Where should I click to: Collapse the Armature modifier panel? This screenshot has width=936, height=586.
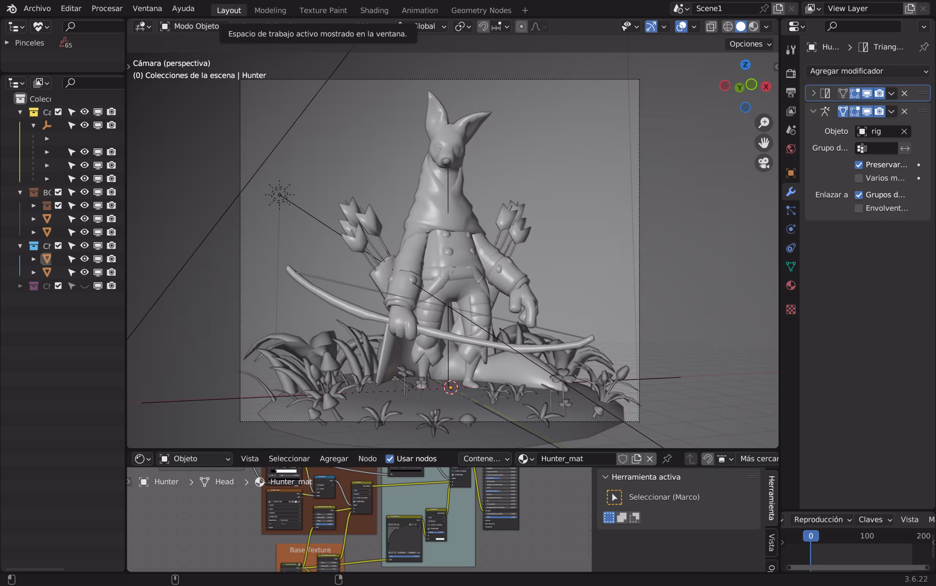tap(813, 112)
